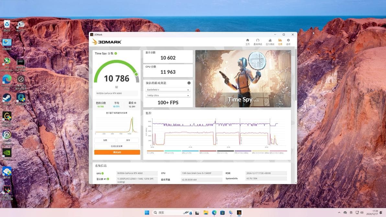Click the taskbar search box
The image size is (386, 217).
click(173, 212)
